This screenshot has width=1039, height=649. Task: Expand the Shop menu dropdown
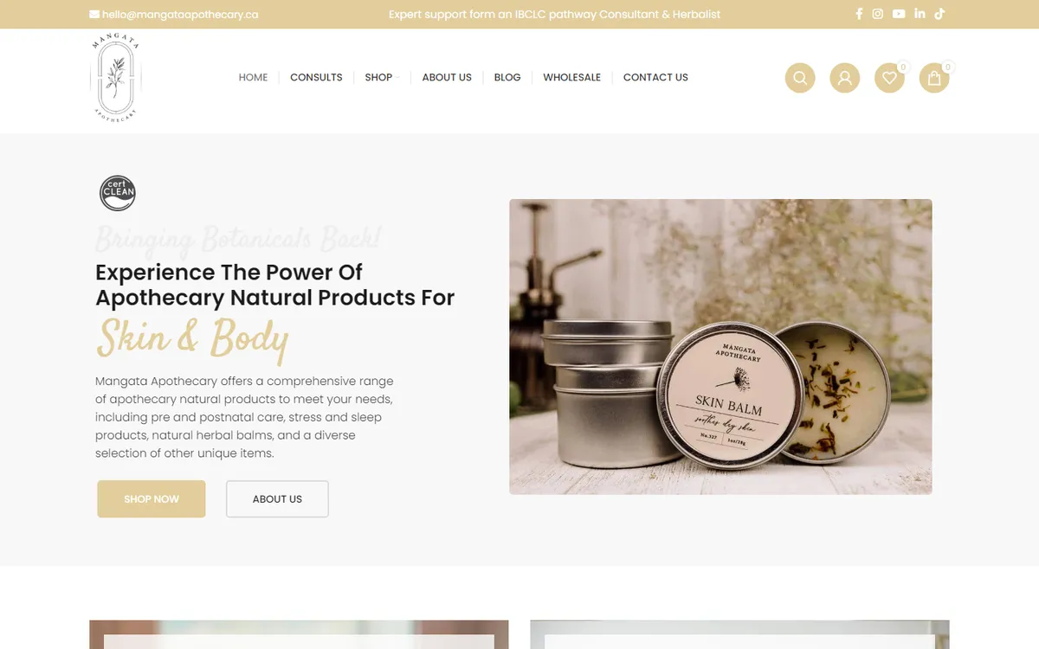378,77
